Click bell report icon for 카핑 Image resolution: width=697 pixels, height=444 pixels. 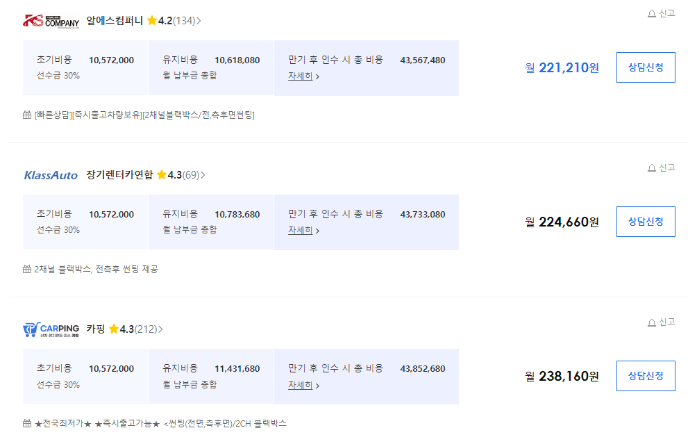click(652, 322)
